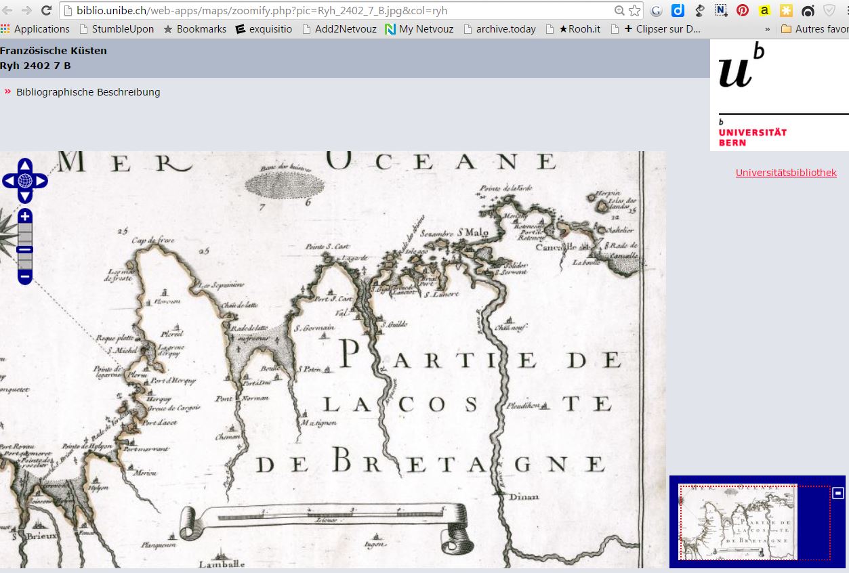849x573 pixels.
Task: Open the Autres favoris bookmarks folder
Action: coord(814,29)
